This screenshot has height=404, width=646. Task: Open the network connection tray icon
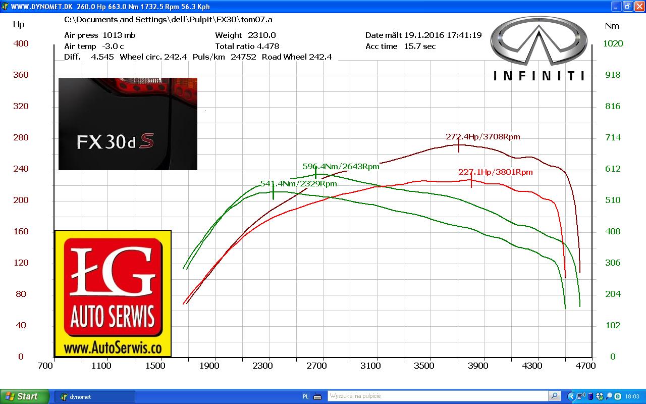pyautogui.click(x=582, y=396)
